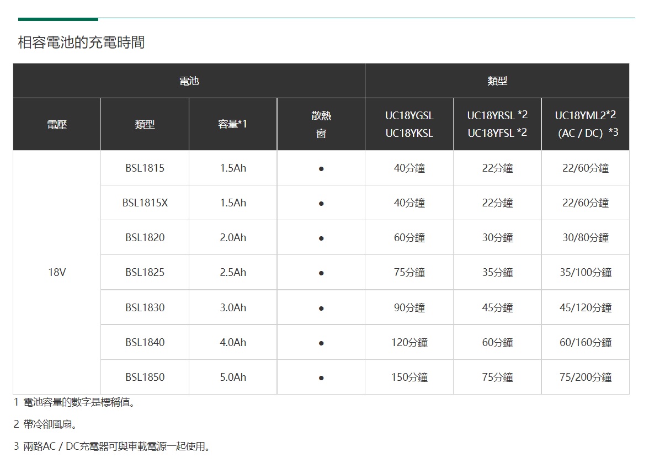Click the 相容電池的充電時間 section heading
649x468 pixels.
pyautogui.click(x=81, y=42)
